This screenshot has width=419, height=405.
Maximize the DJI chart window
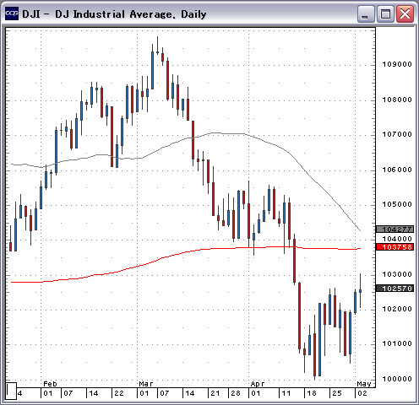(x=385, y=13)
